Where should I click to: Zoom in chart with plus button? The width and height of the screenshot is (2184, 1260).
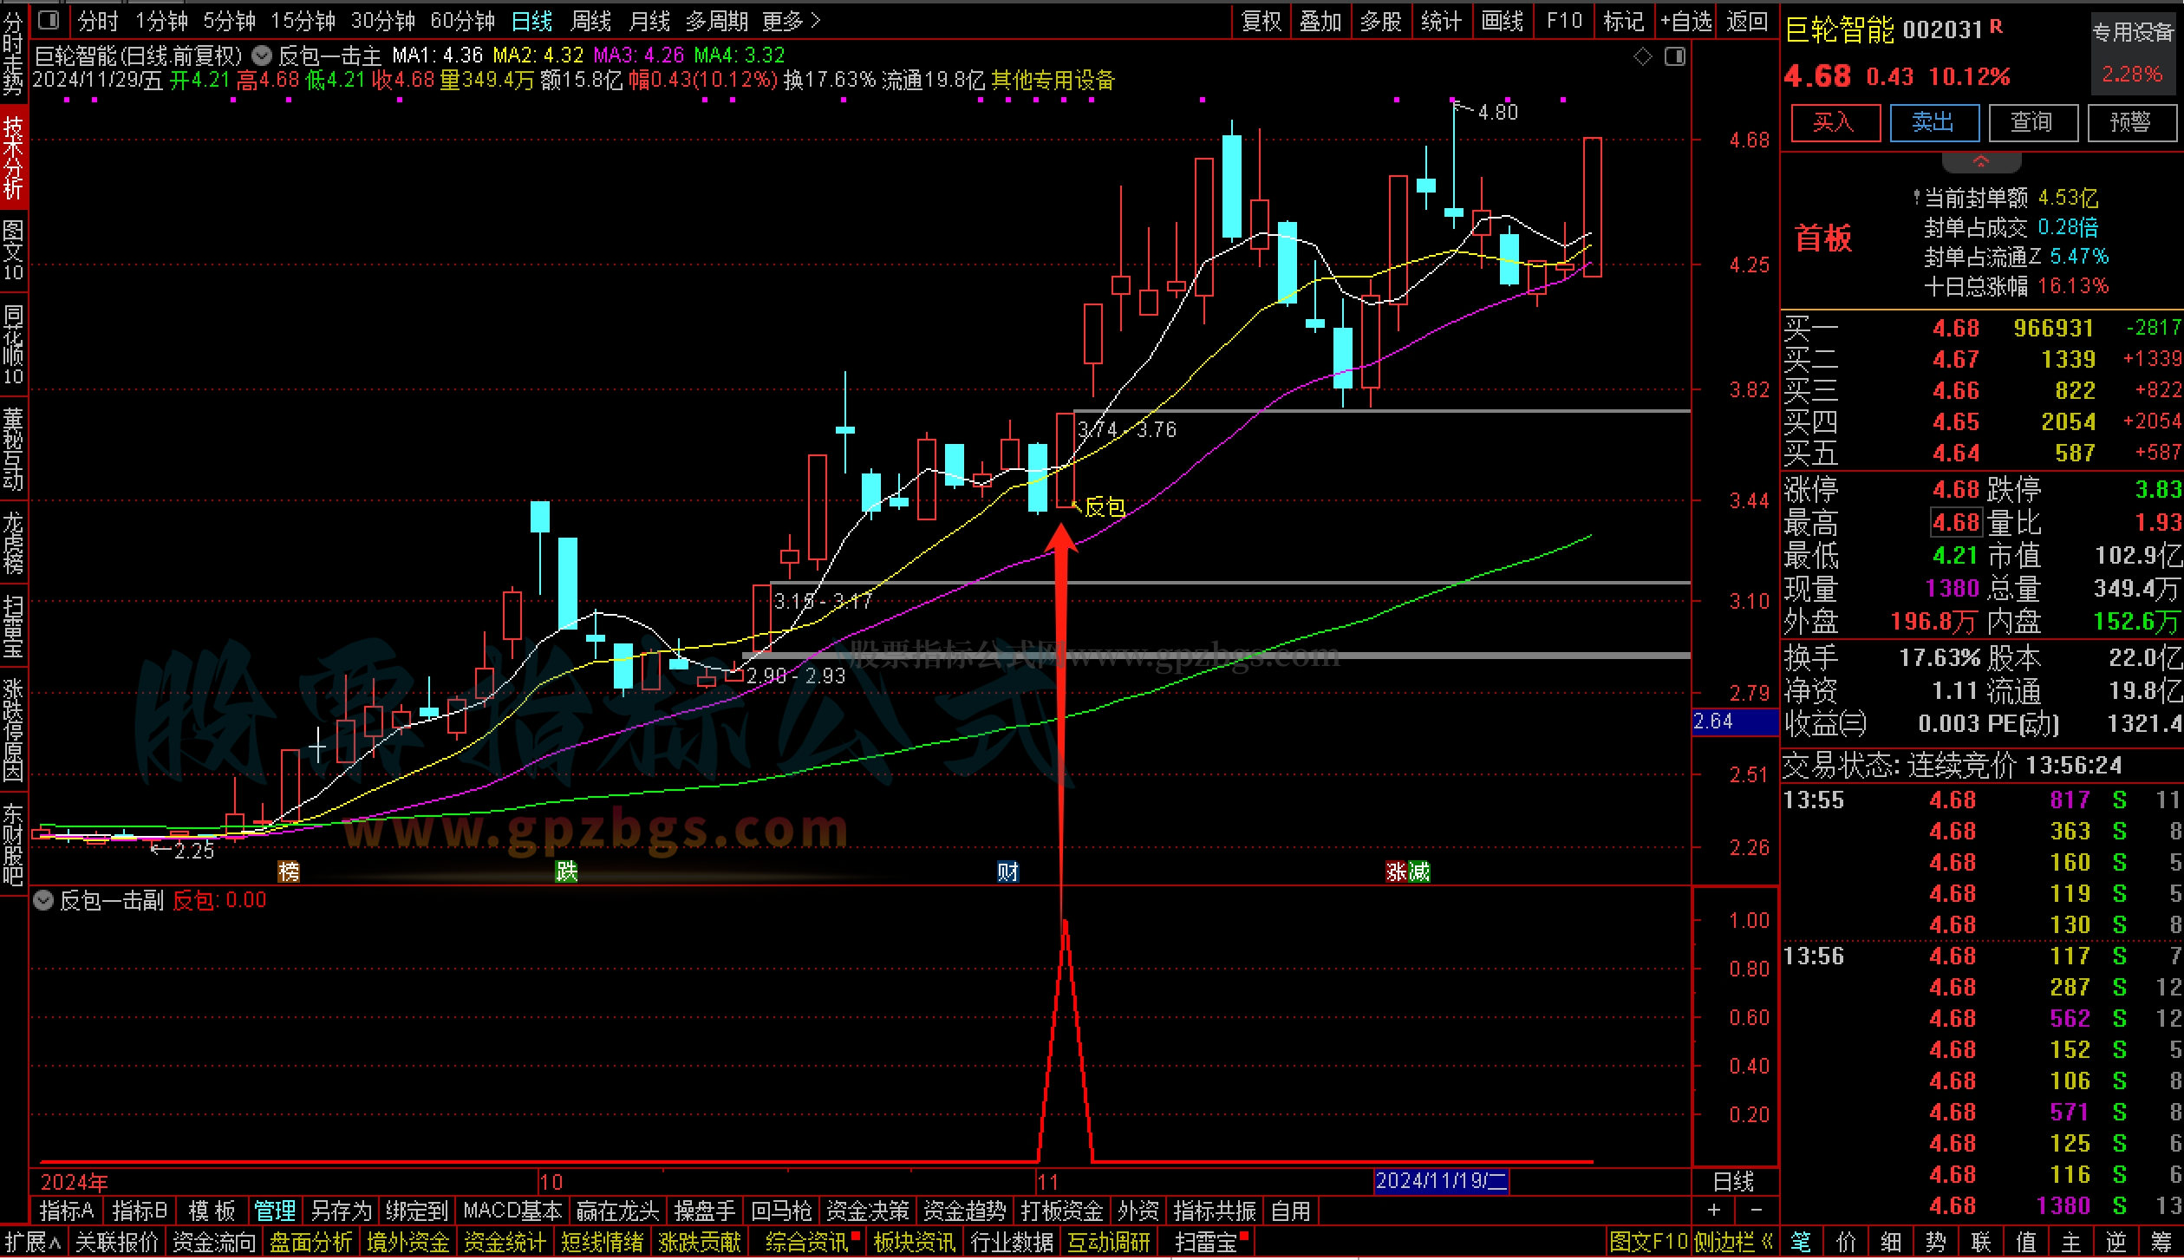pyautogui.click(x=1714, y=1210)
